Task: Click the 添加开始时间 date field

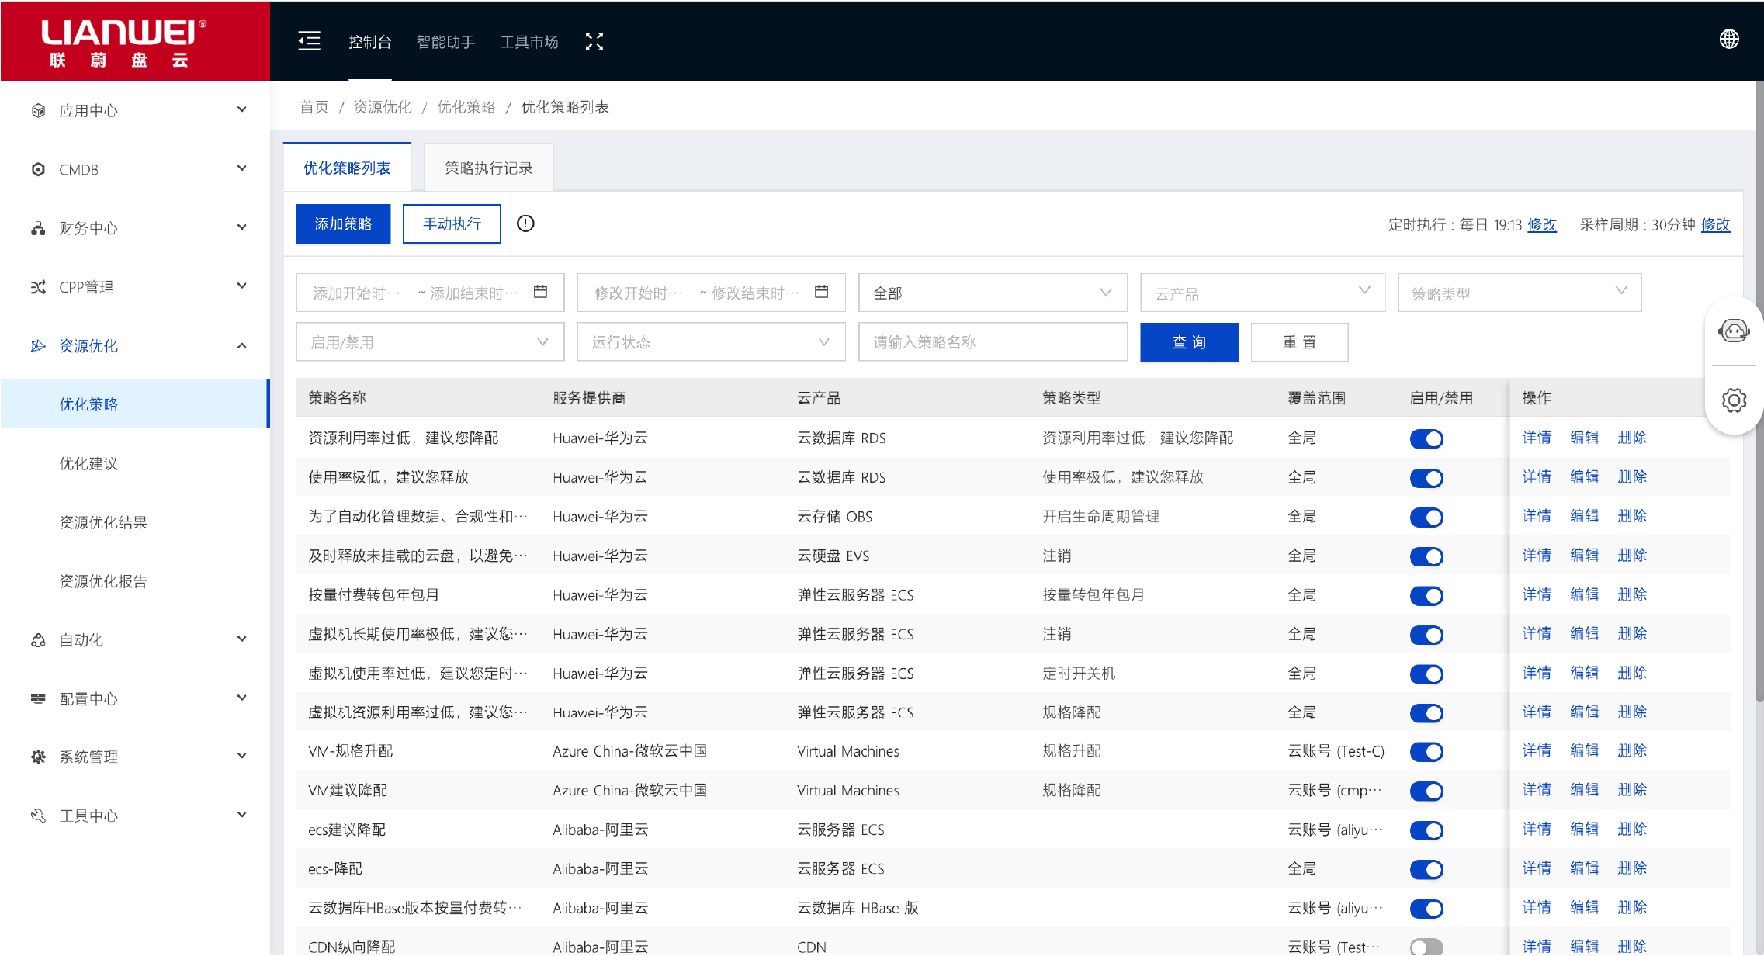Action: coord(357,293)
